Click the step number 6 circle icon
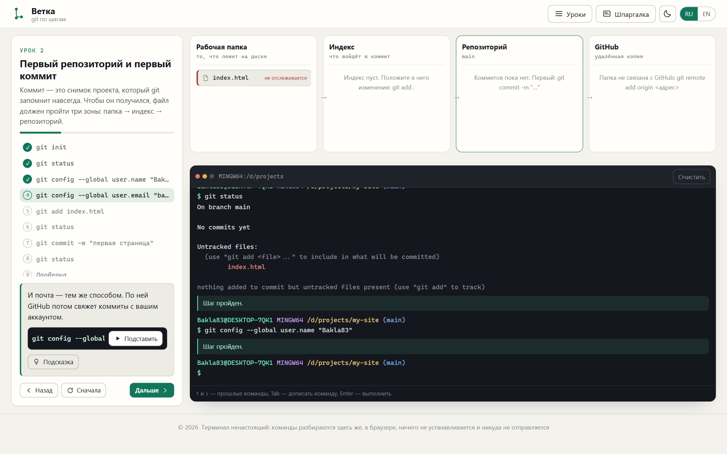The image size is (727, 454). [27, 227]
